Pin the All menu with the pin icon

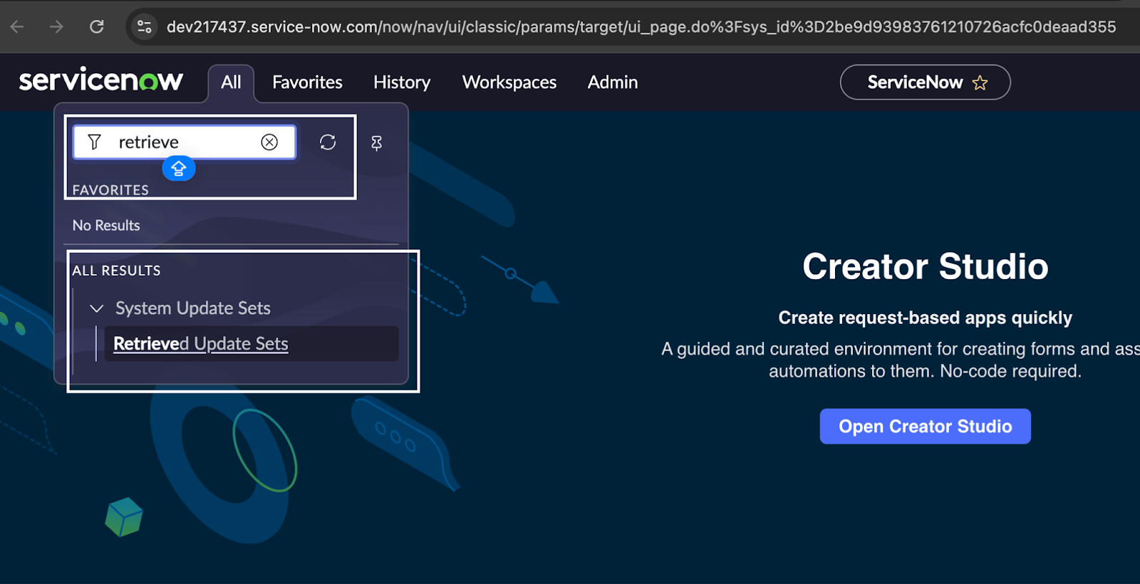tap(377, 143)
